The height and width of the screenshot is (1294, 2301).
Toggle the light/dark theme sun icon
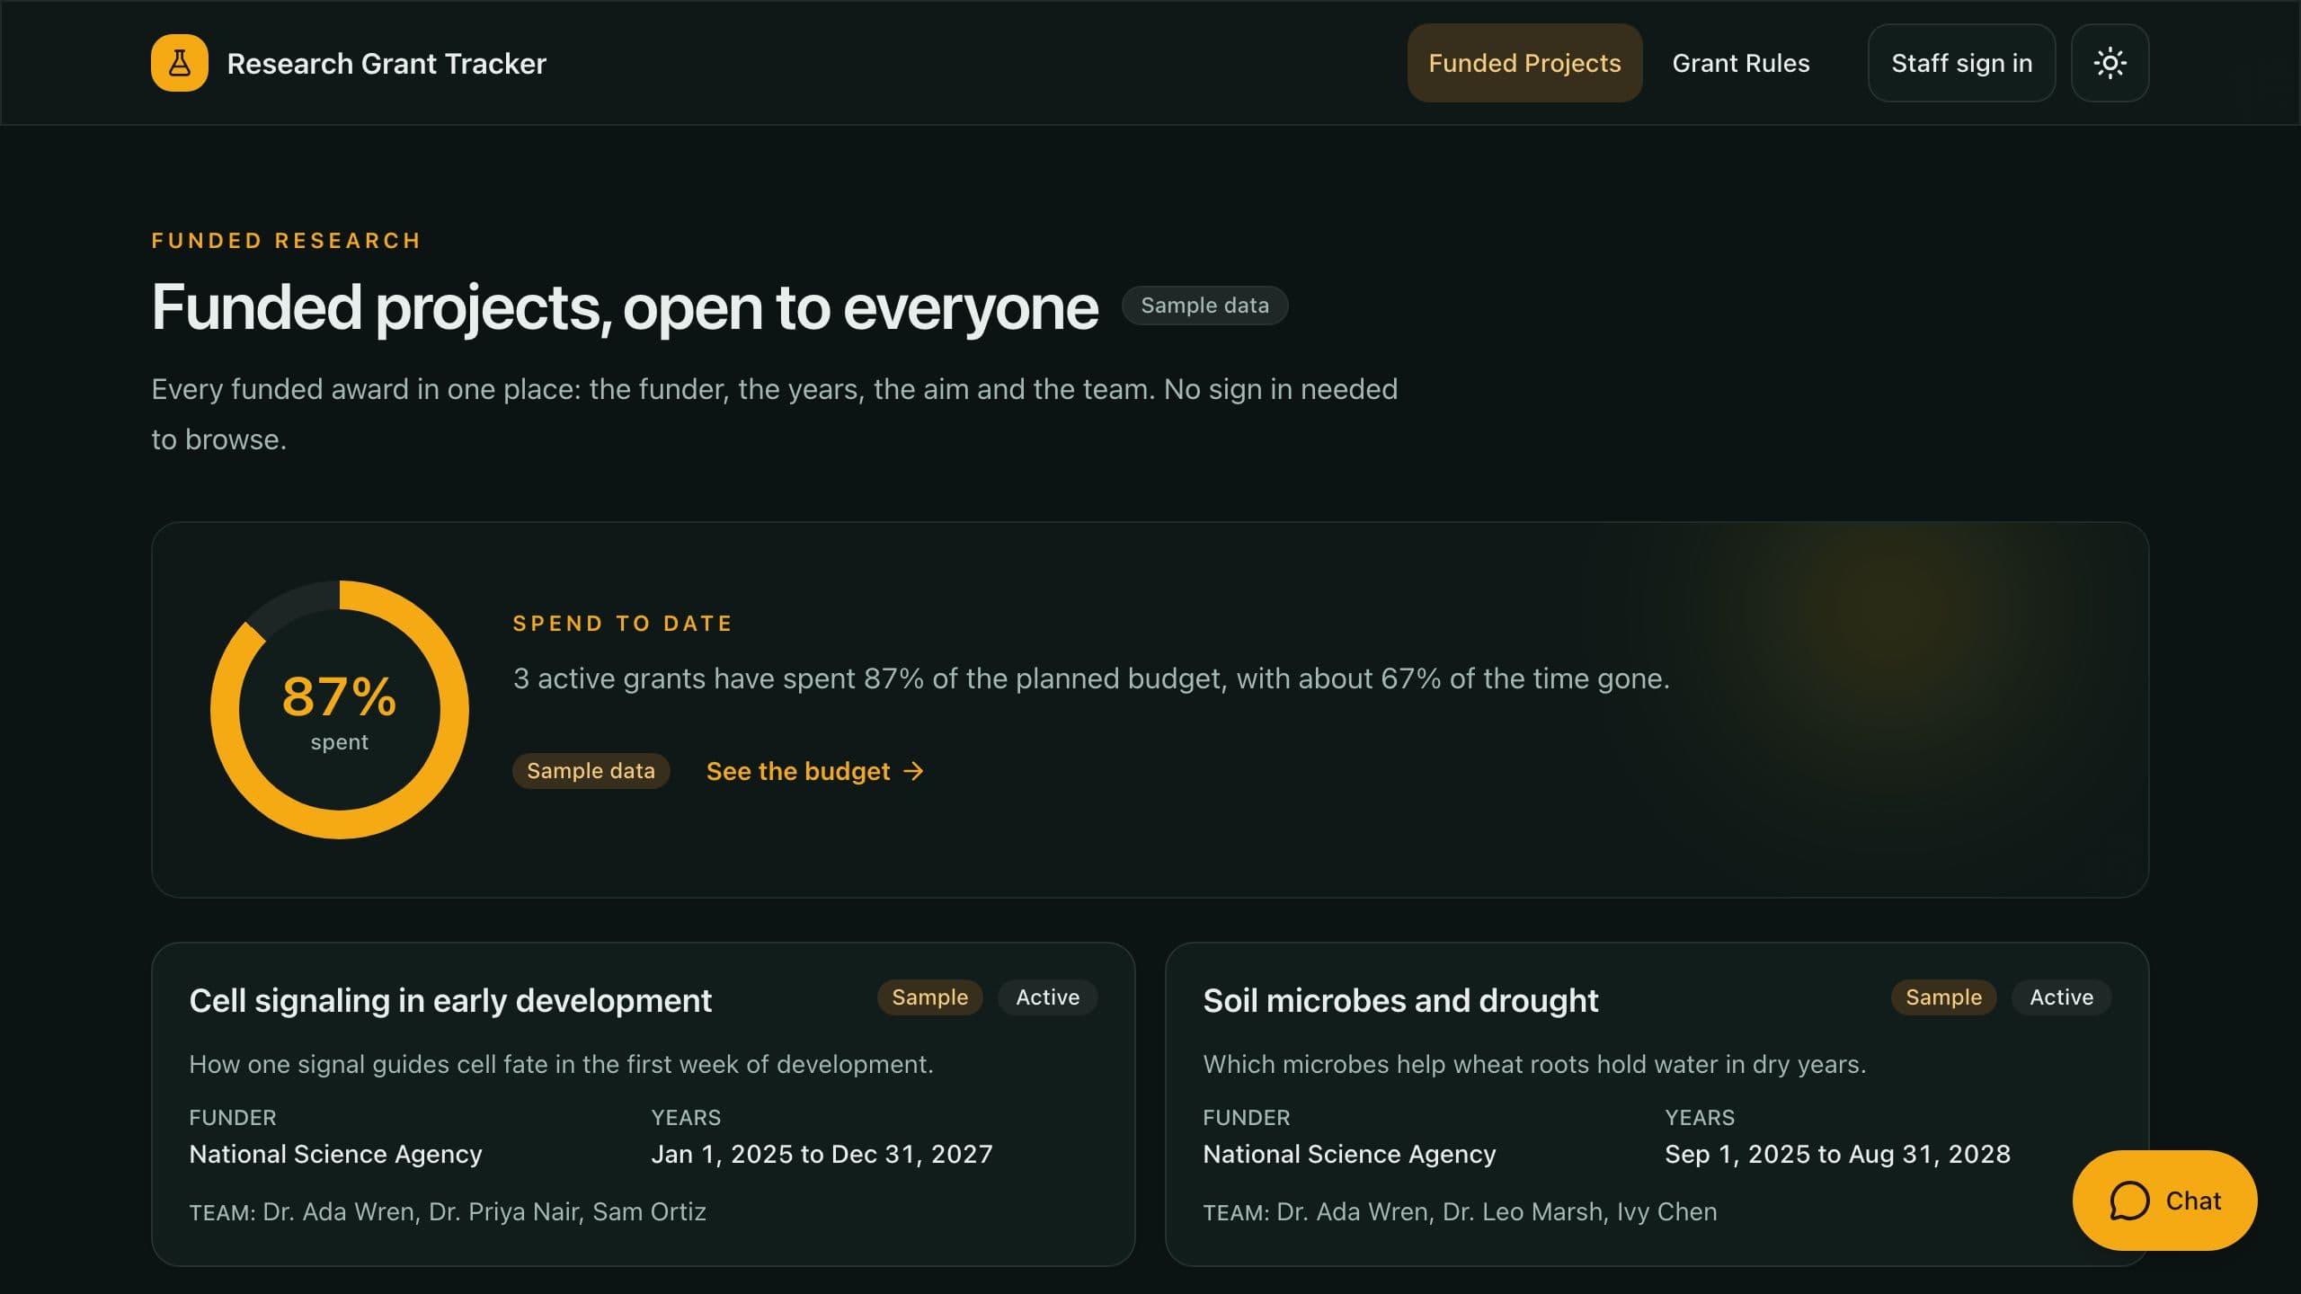pos(2110,63)
